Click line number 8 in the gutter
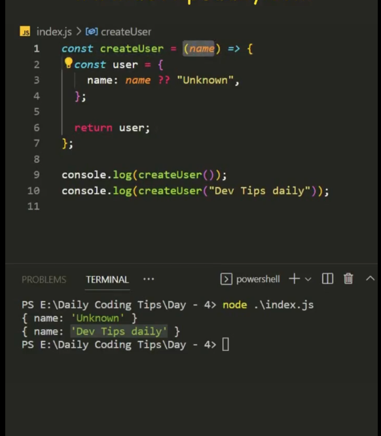This screenshot has width=381, height=436. pyautogui.click(x=37, y=159)
